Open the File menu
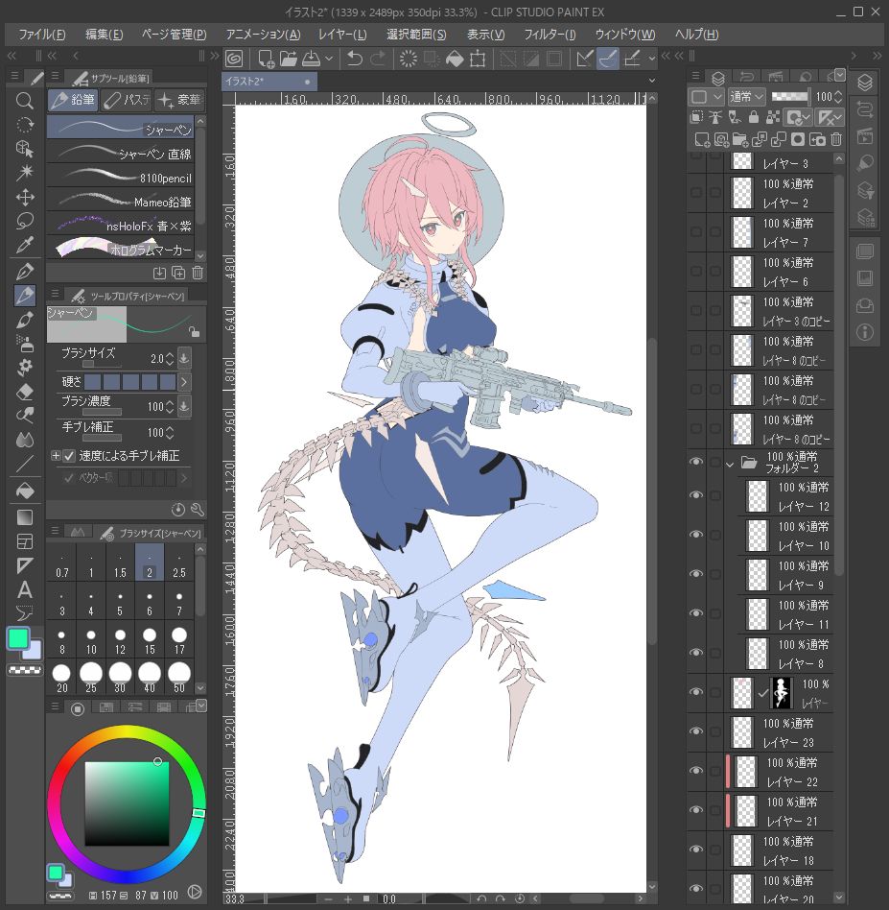 tap(42, 35)
